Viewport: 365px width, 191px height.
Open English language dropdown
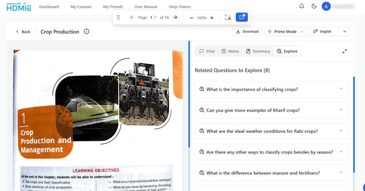coord(330,32)
